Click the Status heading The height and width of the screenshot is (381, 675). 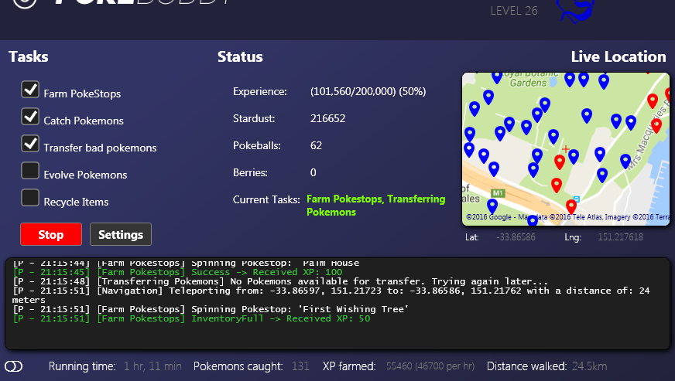point(240,56)
